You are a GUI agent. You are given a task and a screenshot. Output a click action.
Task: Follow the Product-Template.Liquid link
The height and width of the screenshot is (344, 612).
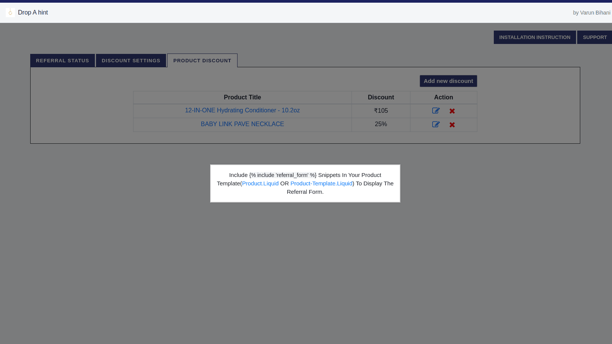coord(321,183)
